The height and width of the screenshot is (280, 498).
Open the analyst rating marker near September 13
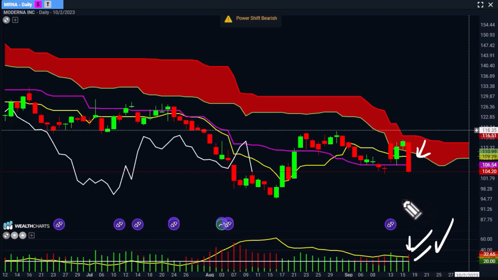tap(391, 224)
